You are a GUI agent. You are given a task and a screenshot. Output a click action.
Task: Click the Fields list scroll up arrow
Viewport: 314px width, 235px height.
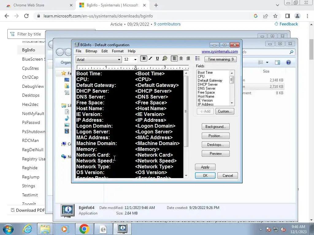[232, 73]
